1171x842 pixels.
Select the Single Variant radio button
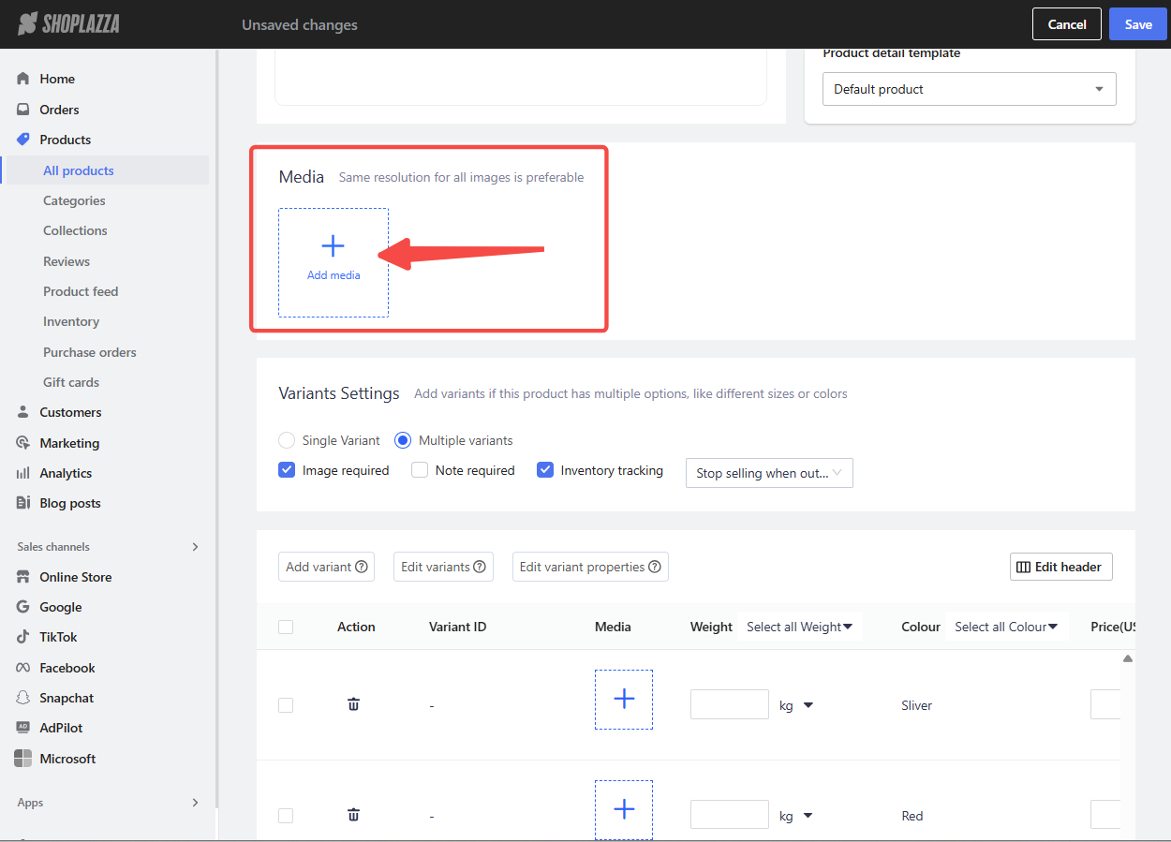(287, 440)
